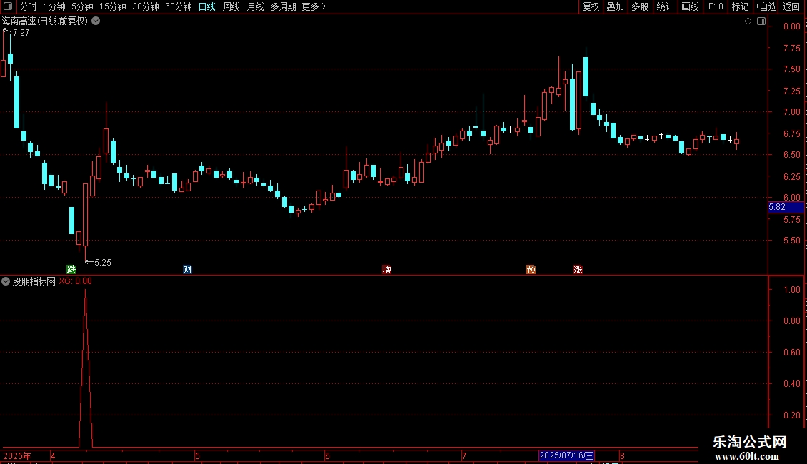Click the panel layout icon at top-left
807x464 pixels.
(8, 6)
